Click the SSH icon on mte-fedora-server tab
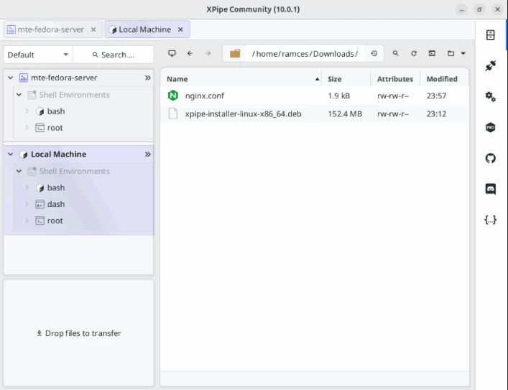The height and width of the screenshot is (390, 508). tap(11, 29)
